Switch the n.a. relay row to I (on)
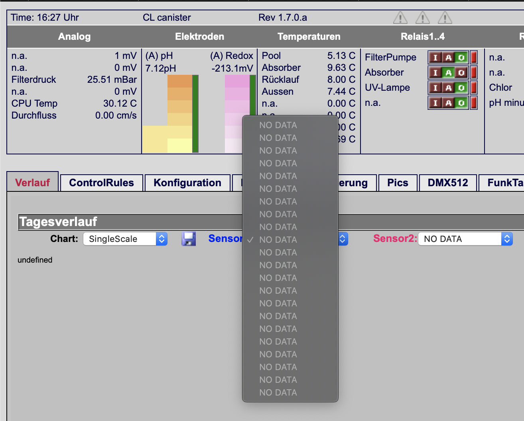This screenshot has width=524, height=421. (x=435, y=103)
